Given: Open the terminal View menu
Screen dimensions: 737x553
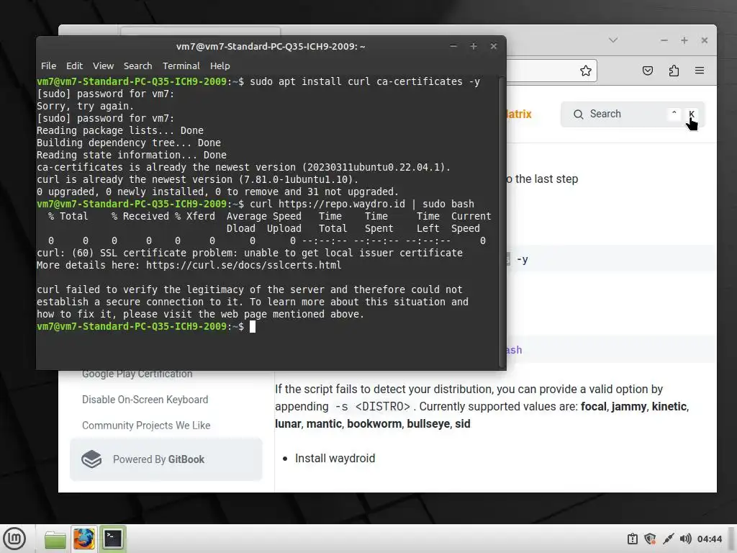Looking at the screenshot, I should tap(103, 66).
